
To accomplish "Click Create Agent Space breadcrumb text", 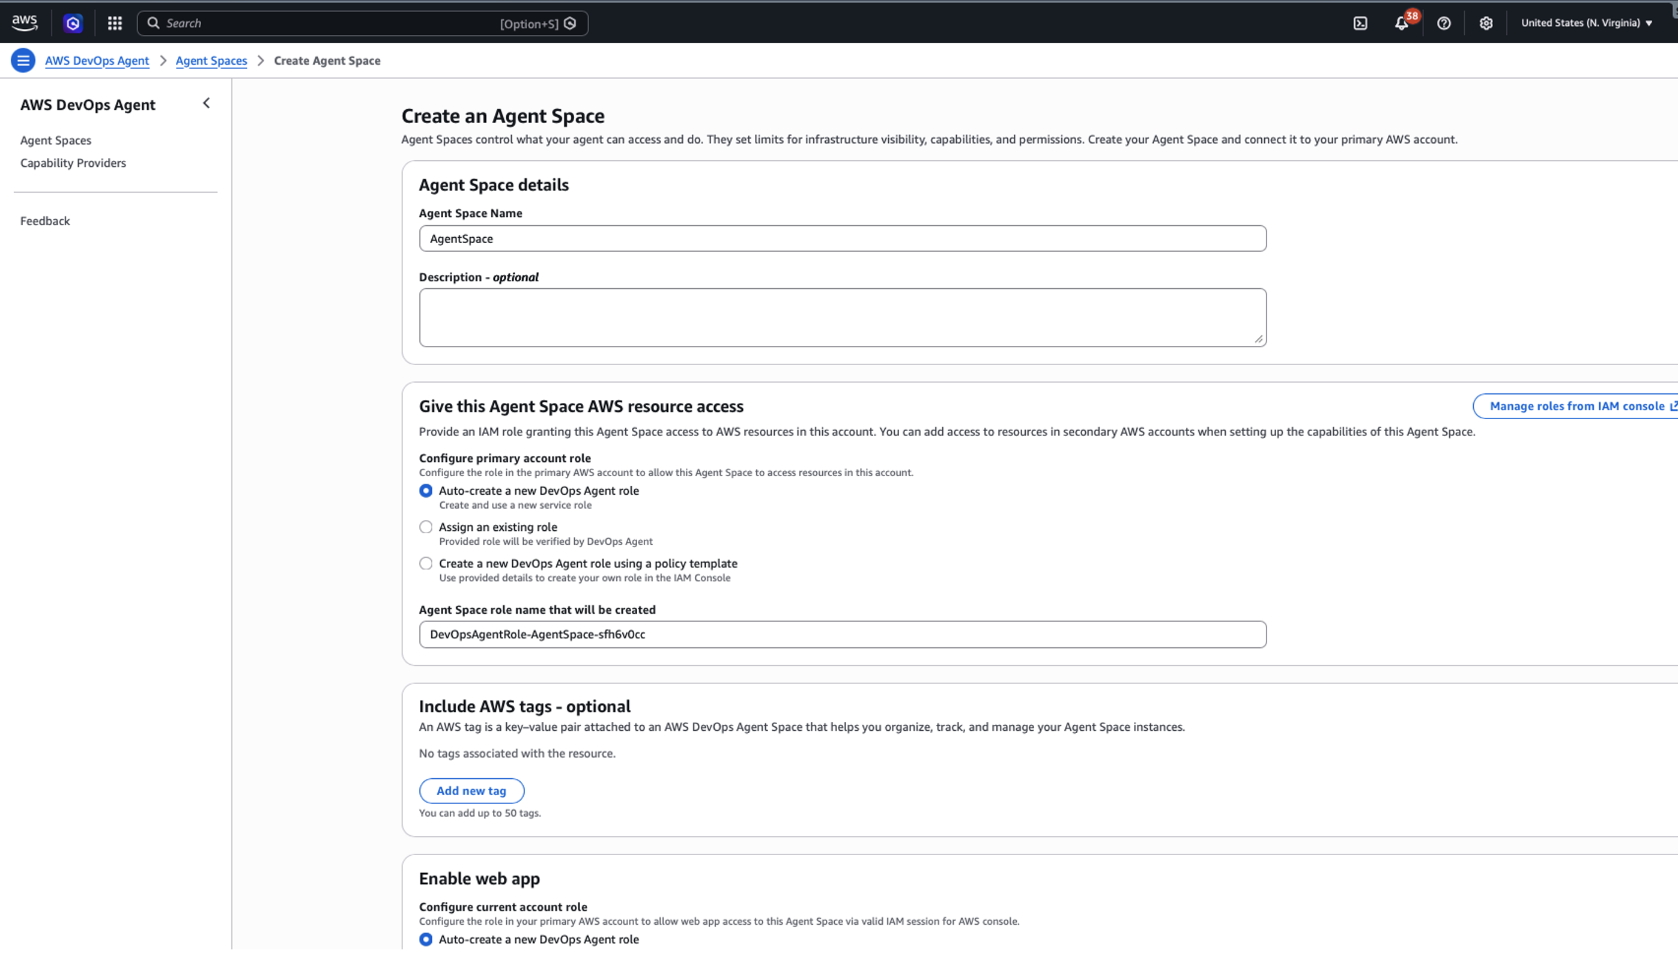I will (327, 61).
